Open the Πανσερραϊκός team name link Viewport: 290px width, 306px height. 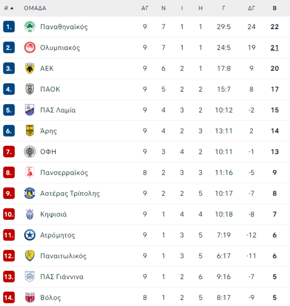coord(64,173)
